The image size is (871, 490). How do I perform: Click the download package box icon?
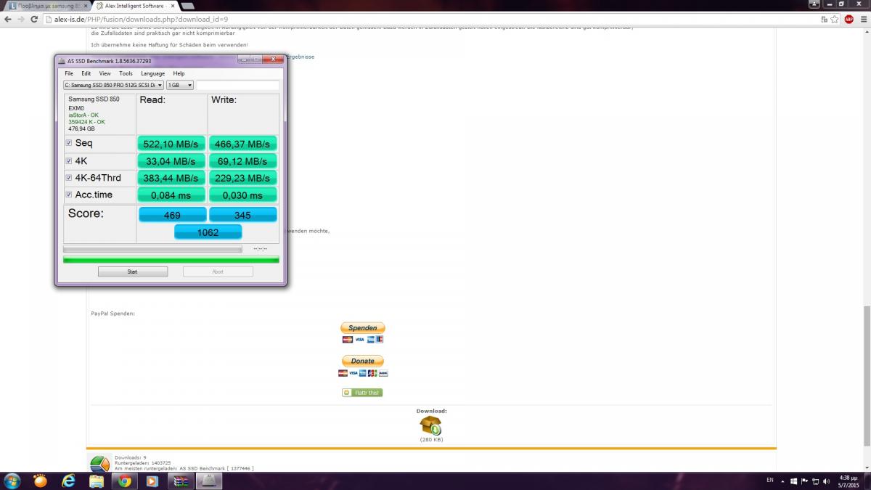pyautogui.click(x=430, y=425)
